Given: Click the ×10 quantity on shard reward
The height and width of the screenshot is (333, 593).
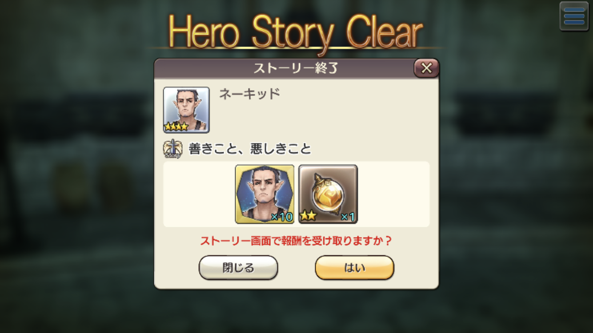Looking at the screenshot, I should [282, 217].
